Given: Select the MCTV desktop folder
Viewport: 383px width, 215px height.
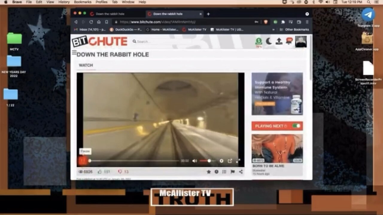Looking at the screenshot, I should tap(14, 42).
